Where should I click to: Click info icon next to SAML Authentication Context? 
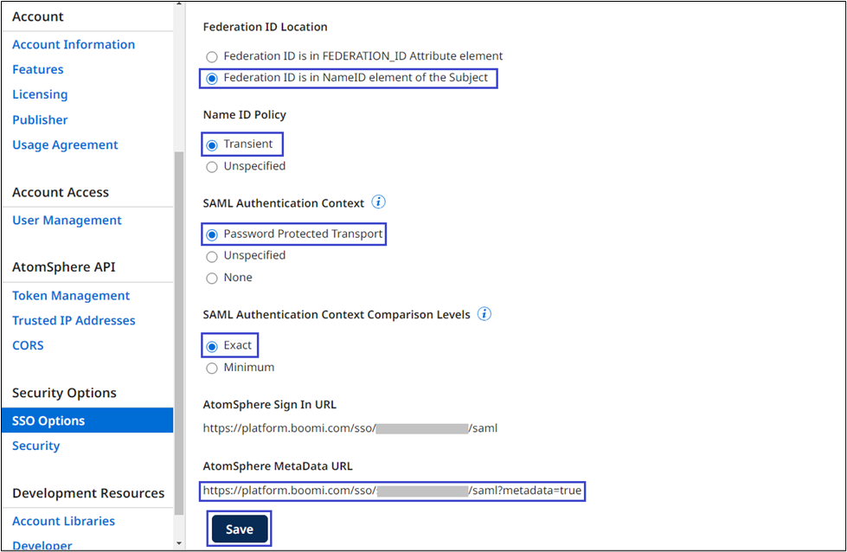[378, 202]
